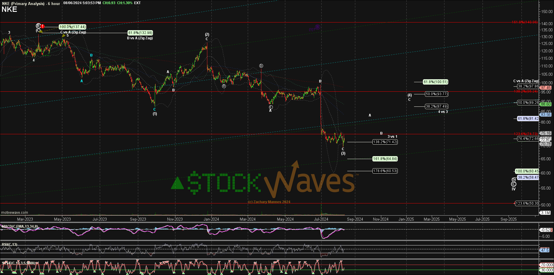This screenshot has width=554, height=275.
Task: Click the stochastic 30.0000 level tag
Action: (x=547, y=270)
